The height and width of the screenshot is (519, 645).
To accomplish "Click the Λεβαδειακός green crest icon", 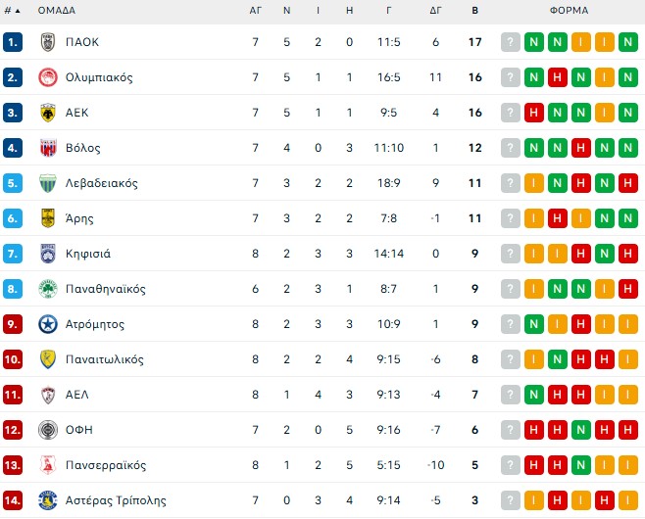I will click(47, 183).
